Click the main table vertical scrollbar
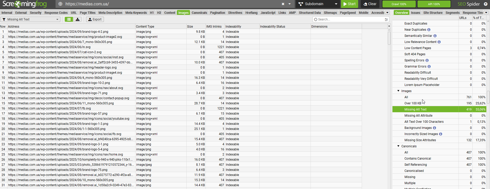The width and height of the screenshot is (490, 189). click(389, 38)
